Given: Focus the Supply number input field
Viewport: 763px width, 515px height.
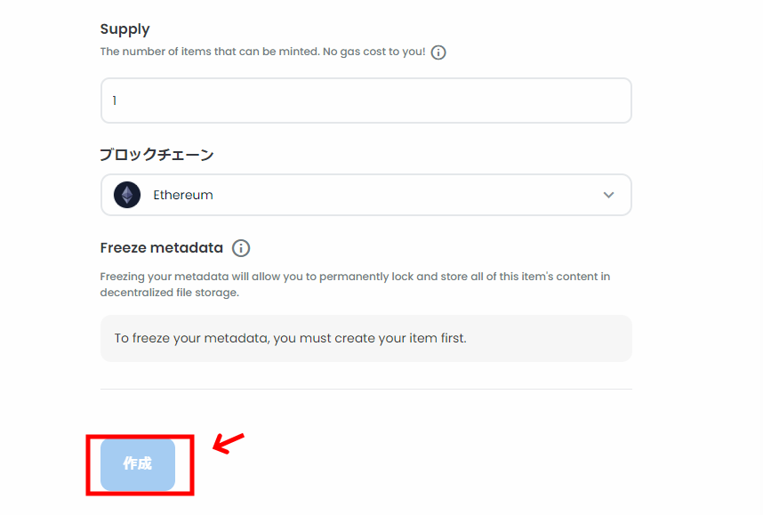Looking at the screenshot, I should click(365, 101).
